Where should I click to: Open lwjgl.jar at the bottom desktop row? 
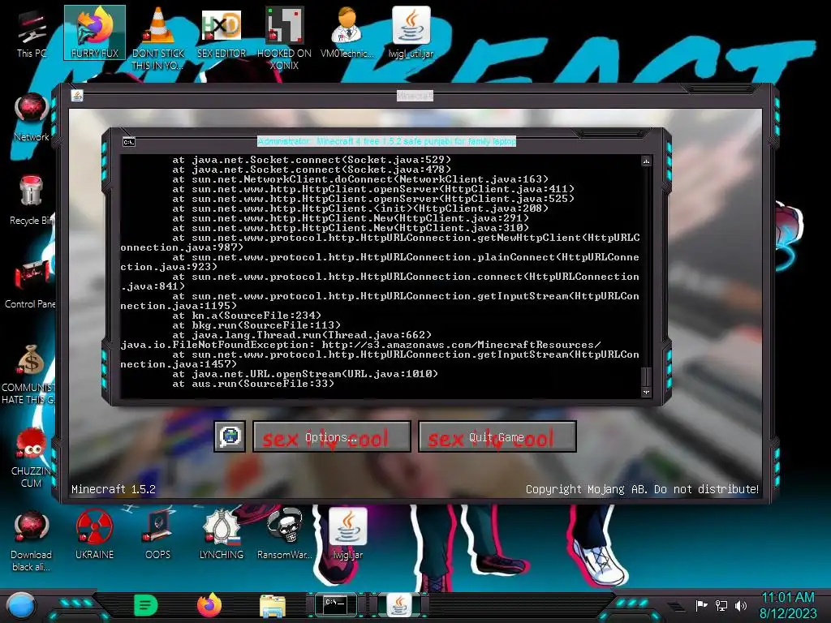pos(348,534)
